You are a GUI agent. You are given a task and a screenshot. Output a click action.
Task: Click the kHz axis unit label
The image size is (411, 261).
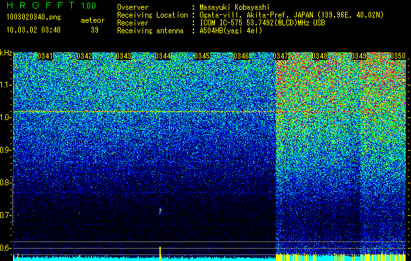[x=6, y=53]
